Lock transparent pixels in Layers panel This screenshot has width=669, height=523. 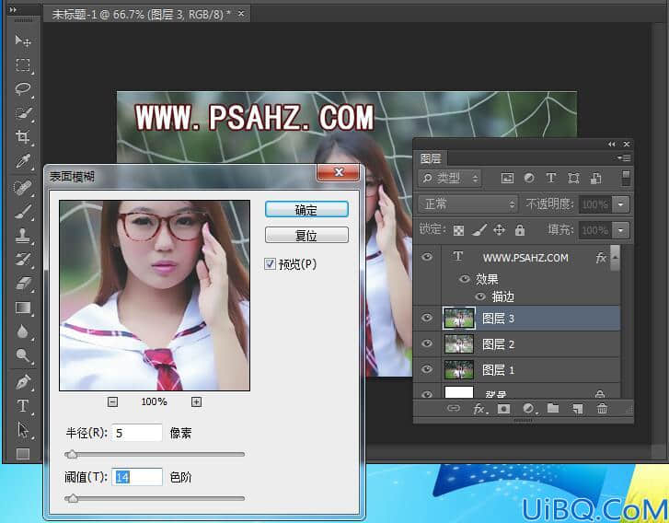point(458,230)
